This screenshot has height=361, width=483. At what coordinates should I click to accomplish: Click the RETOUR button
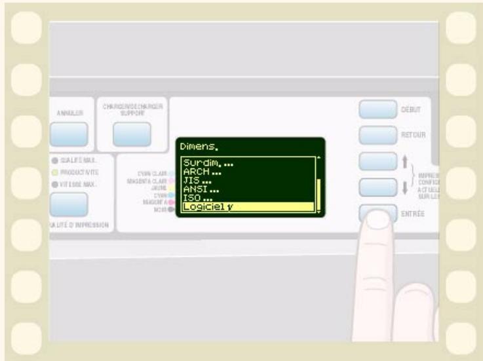click(x=378, y=135)
